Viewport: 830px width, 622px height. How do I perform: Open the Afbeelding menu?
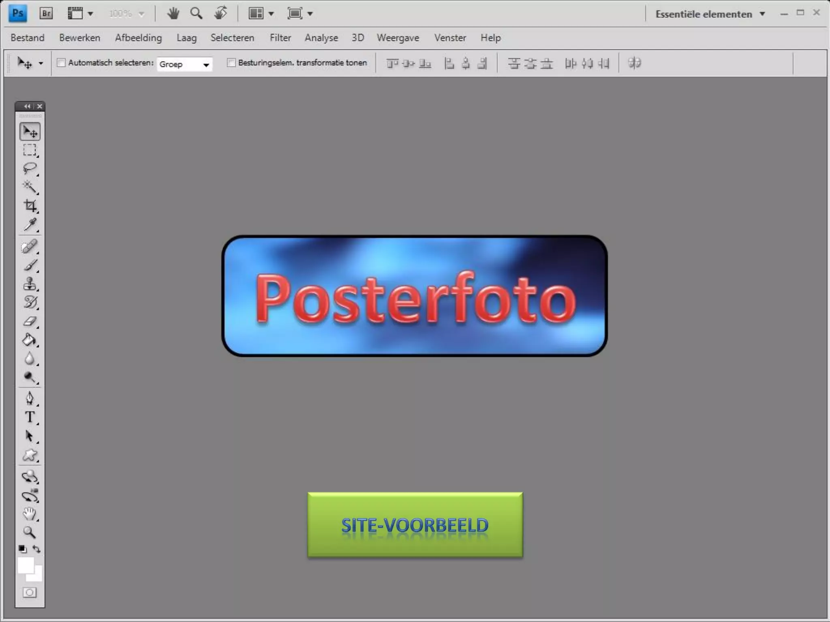coord(138,38)
